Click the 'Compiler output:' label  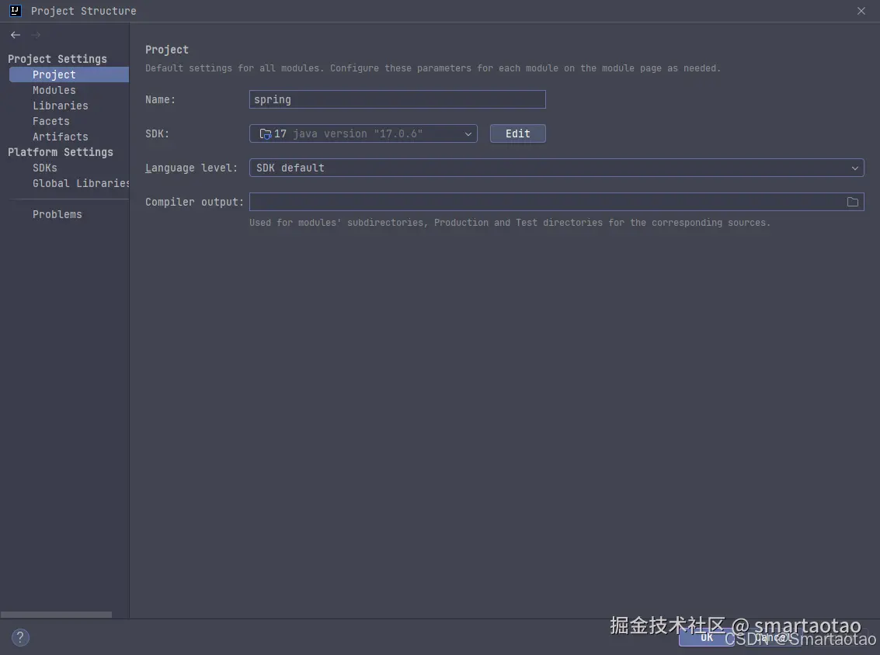pyautogui.click(x=195, y=202)
